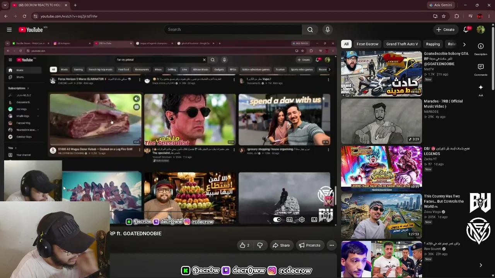
Task: Open Chrome media controls icon
Action: coord(470,16)
